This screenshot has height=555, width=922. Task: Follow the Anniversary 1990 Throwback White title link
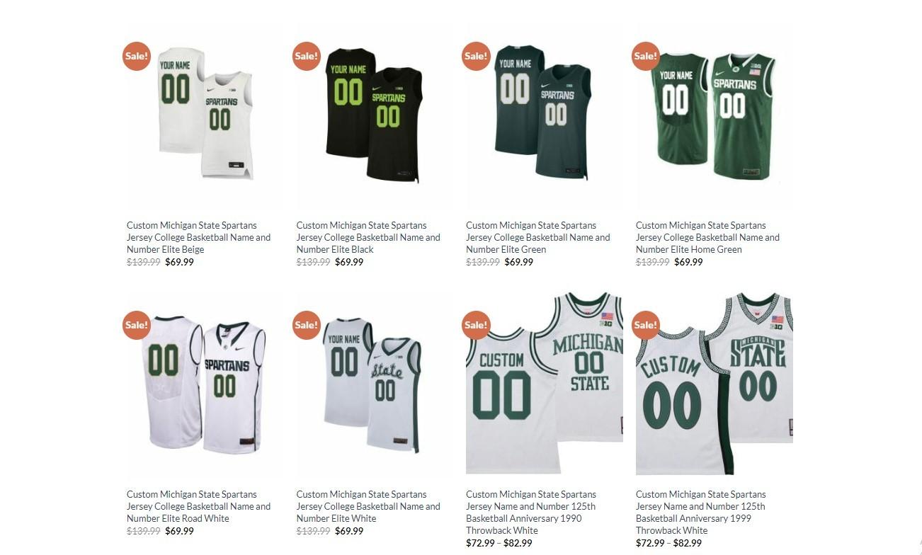click(531, 512)
